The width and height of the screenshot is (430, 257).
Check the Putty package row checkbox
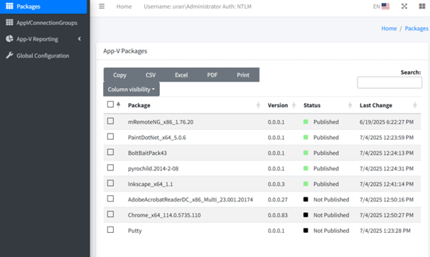110,229
